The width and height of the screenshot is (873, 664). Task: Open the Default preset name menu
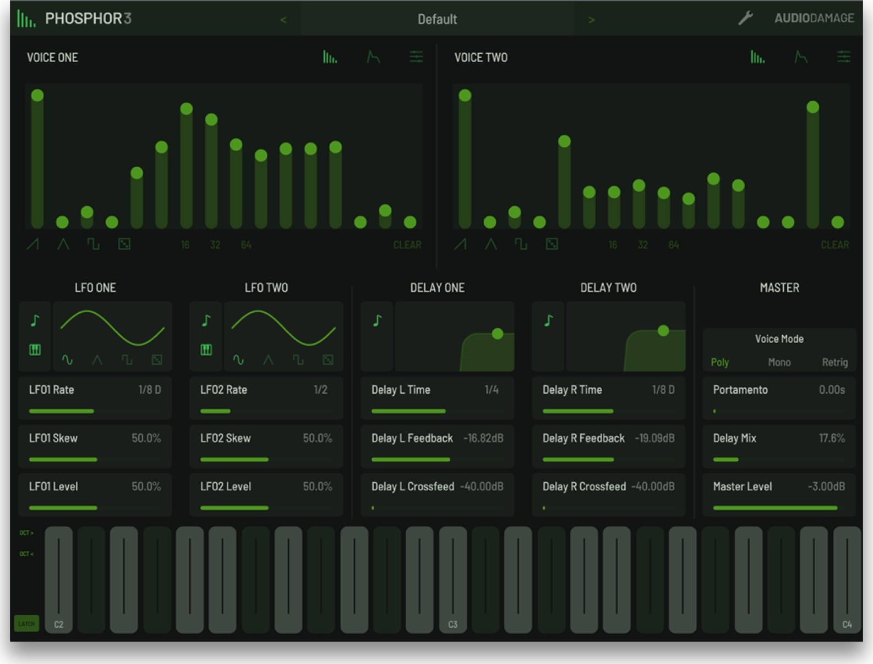click(437, 19)
